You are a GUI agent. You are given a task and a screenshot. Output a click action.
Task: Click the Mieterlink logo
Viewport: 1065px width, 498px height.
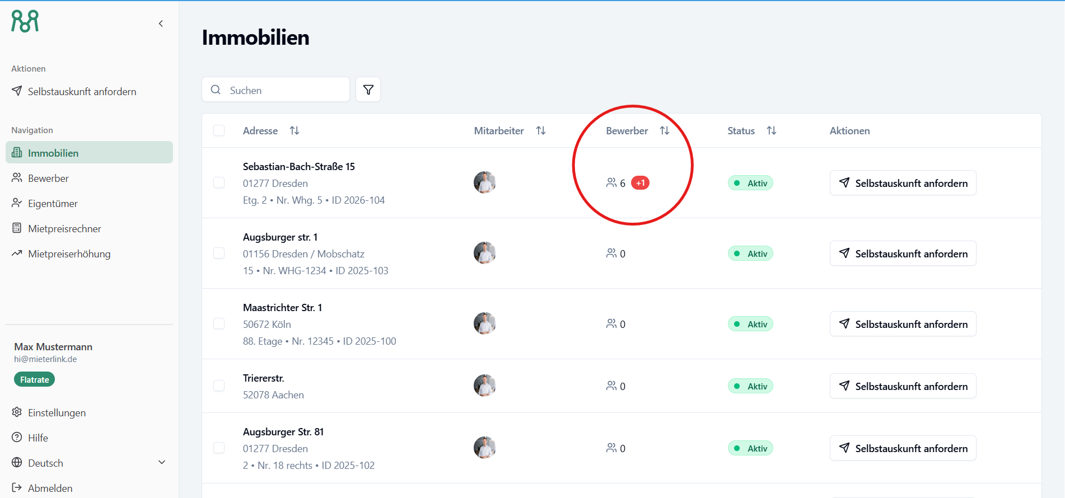tap(25, 21)
